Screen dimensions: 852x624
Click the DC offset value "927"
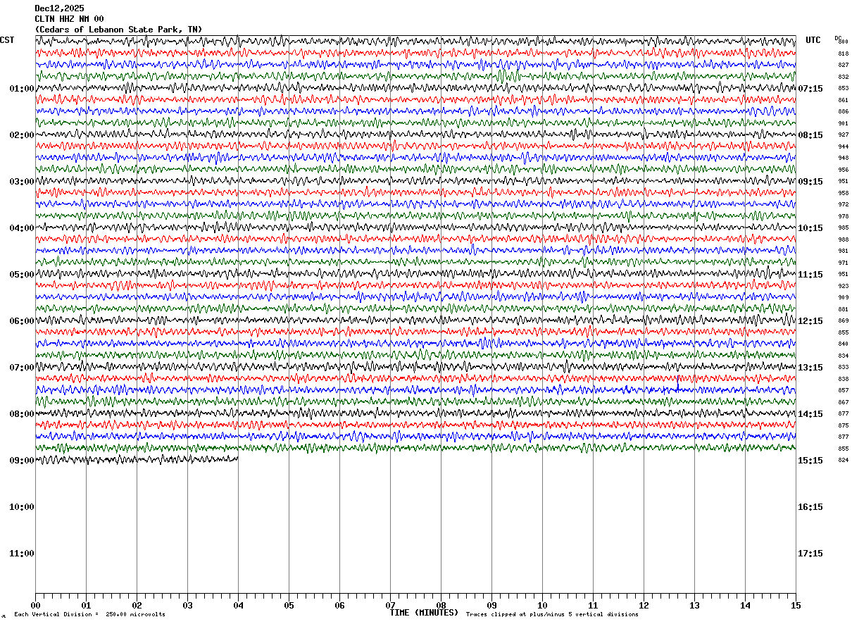[x=843, y=135]
